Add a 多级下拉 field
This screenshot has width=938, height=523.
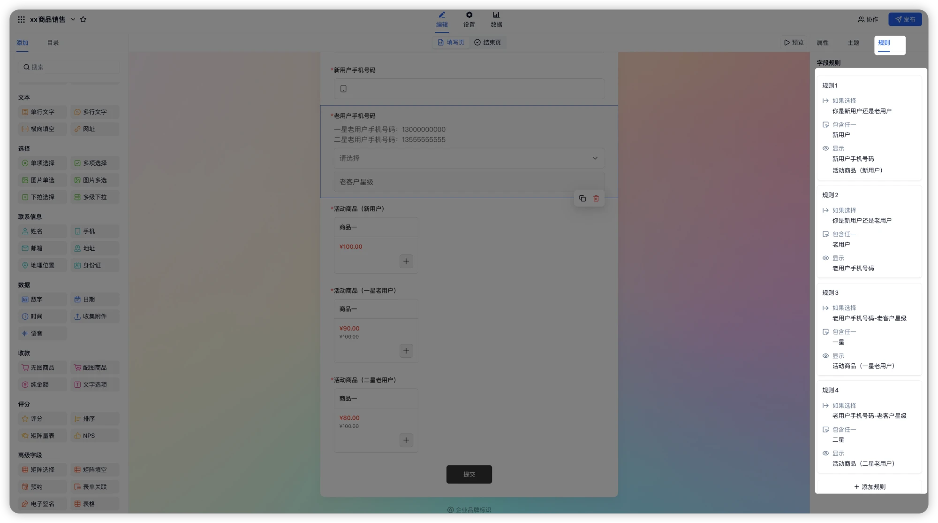point(95,197)
